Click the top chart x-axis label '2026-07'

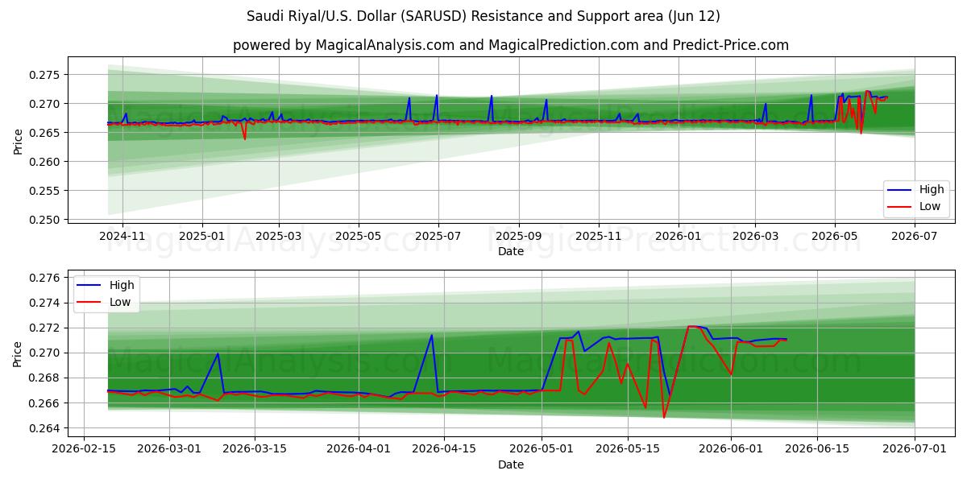[x=915, y=235]
